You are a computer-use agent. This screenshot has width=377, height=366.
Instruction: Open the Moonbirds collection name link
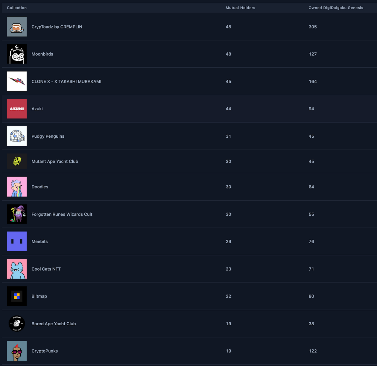pos(42,54)
